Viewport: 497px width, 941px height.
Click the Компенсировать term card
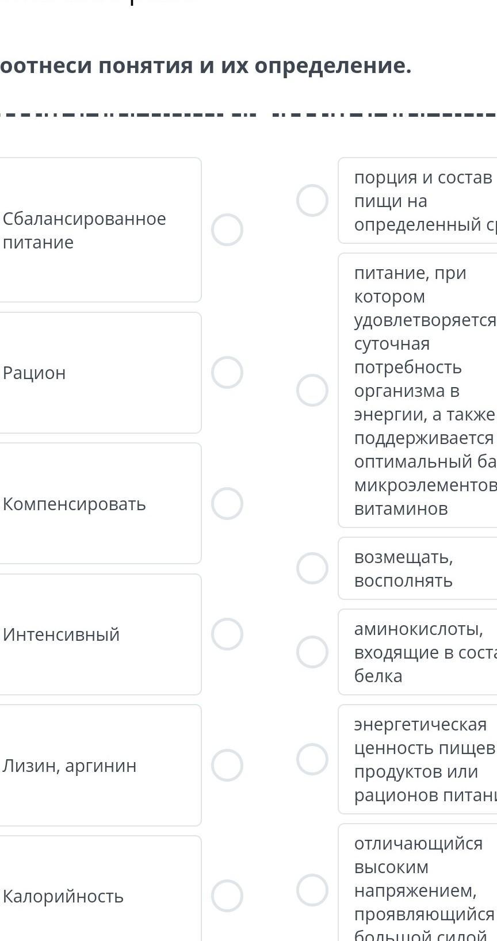98,504
